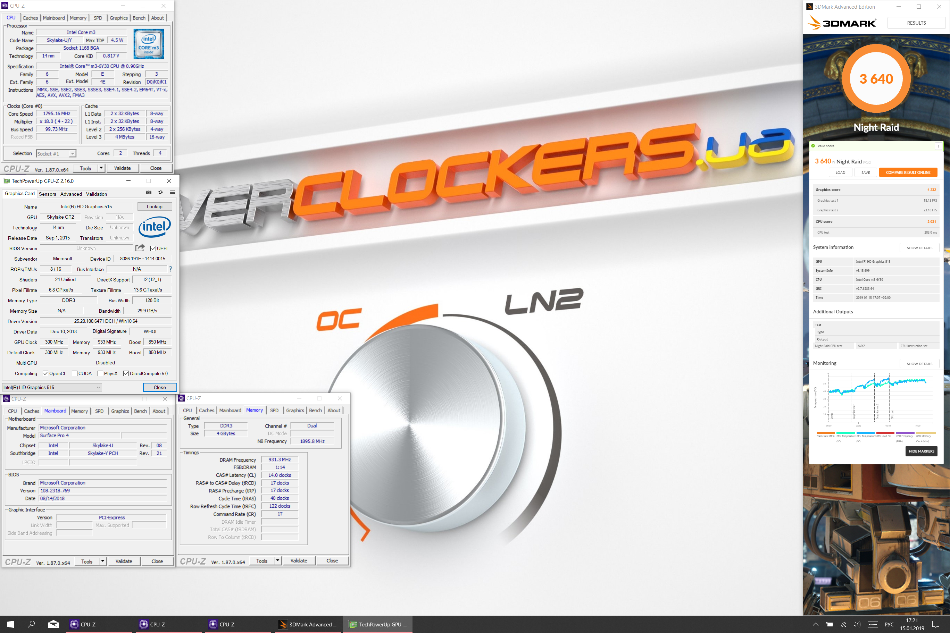
Task: Click the 3 640 score circle in 3DMark
Action: tap(876, 79)
